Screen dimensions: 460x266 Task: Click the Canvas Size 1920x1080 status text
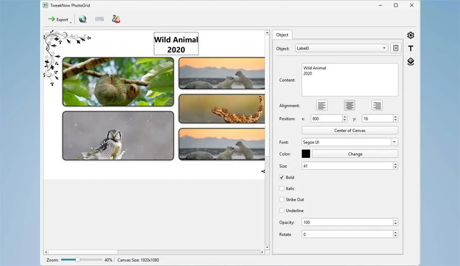click(x=138, y=260)
